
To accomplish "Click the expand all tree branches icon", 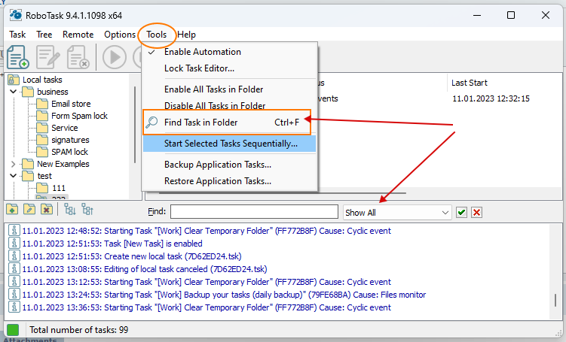I will coord(69,209).
